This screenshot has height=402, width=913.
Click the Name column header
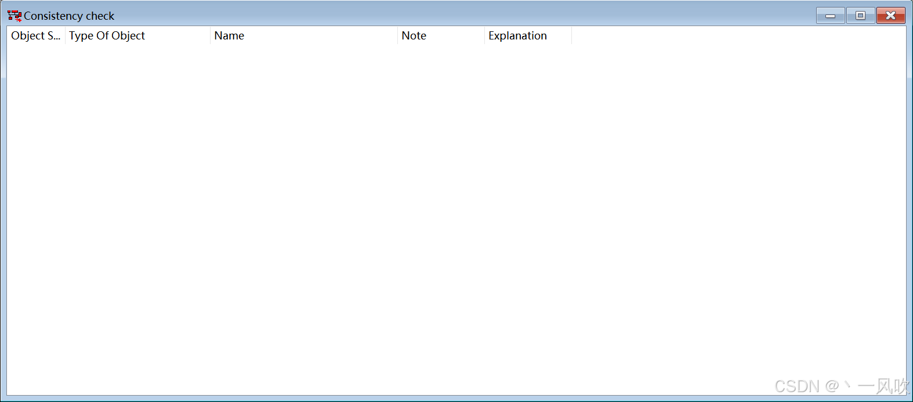304,35
